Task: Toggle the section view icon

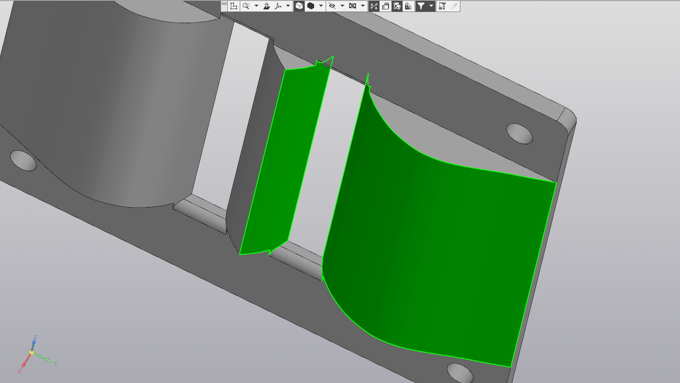Action: [397, 6]
